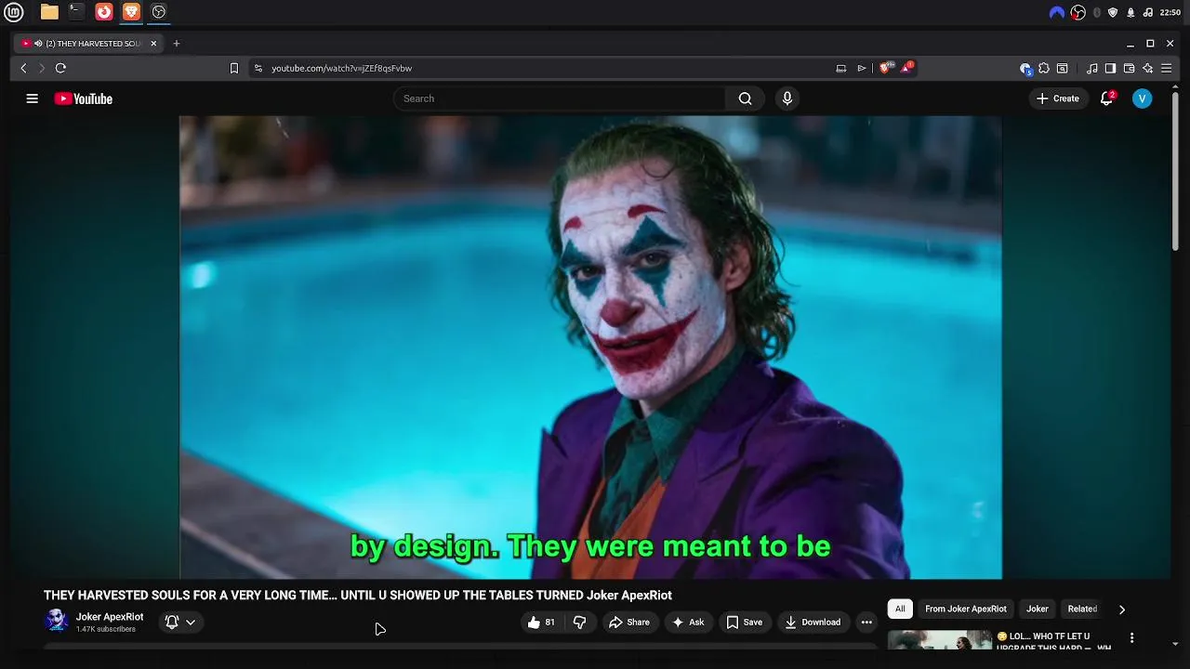Screen dimensions: 1190x669
Task: Open the Brave main menu
Action: [1166, 68]
